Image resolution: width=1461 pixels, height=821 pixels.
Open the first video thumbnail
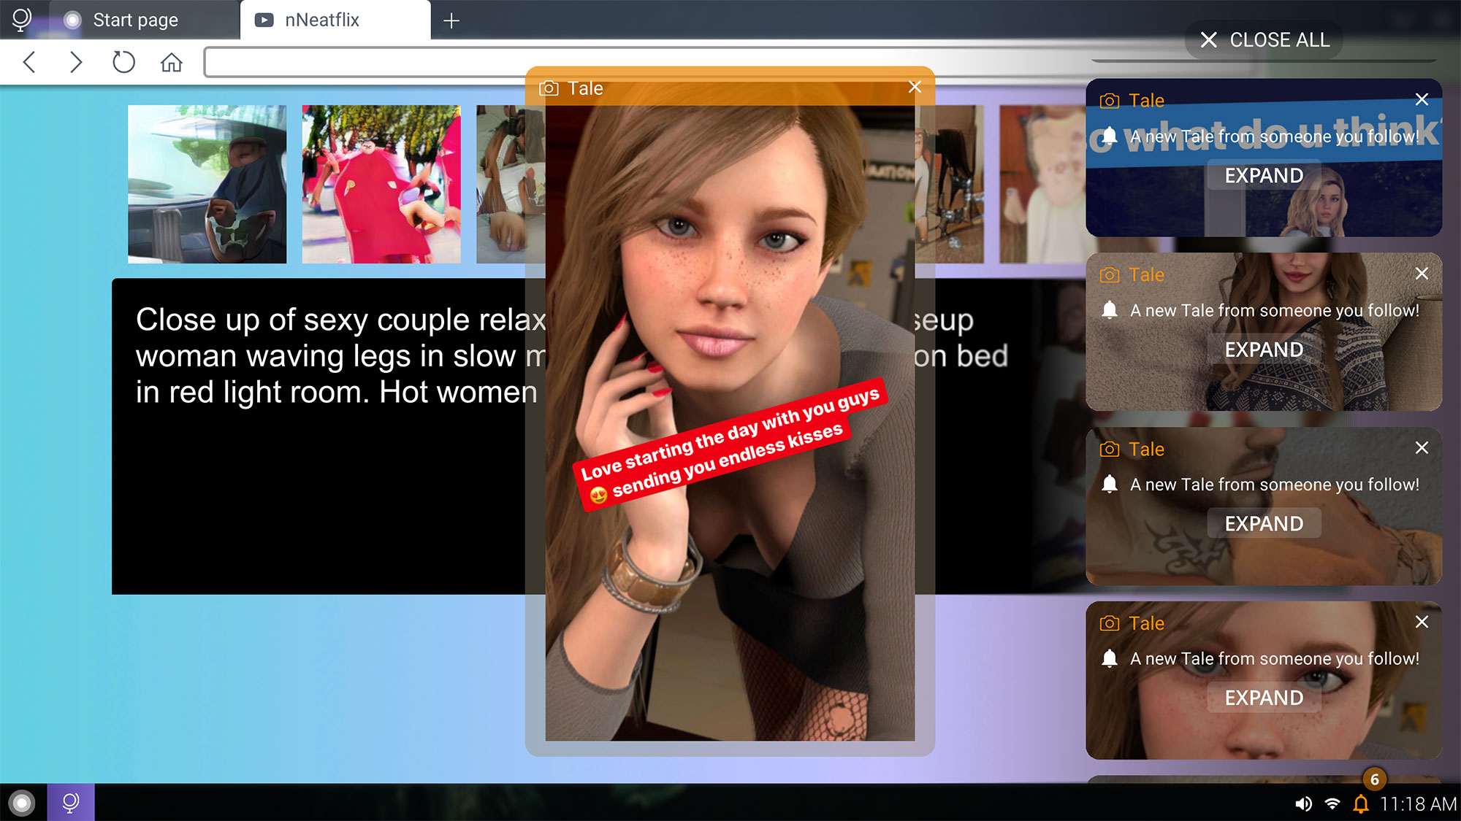point(207,184)
